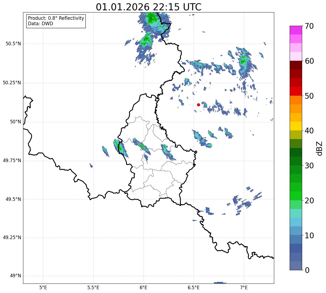Click the 49.25°N latitude label
Viewport: 326px width, 293px height.
(12, 237)
